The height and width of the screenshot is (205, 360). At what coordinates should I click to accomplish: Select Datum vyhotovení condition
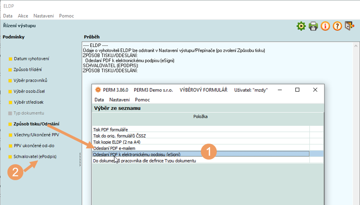[31, 59]
